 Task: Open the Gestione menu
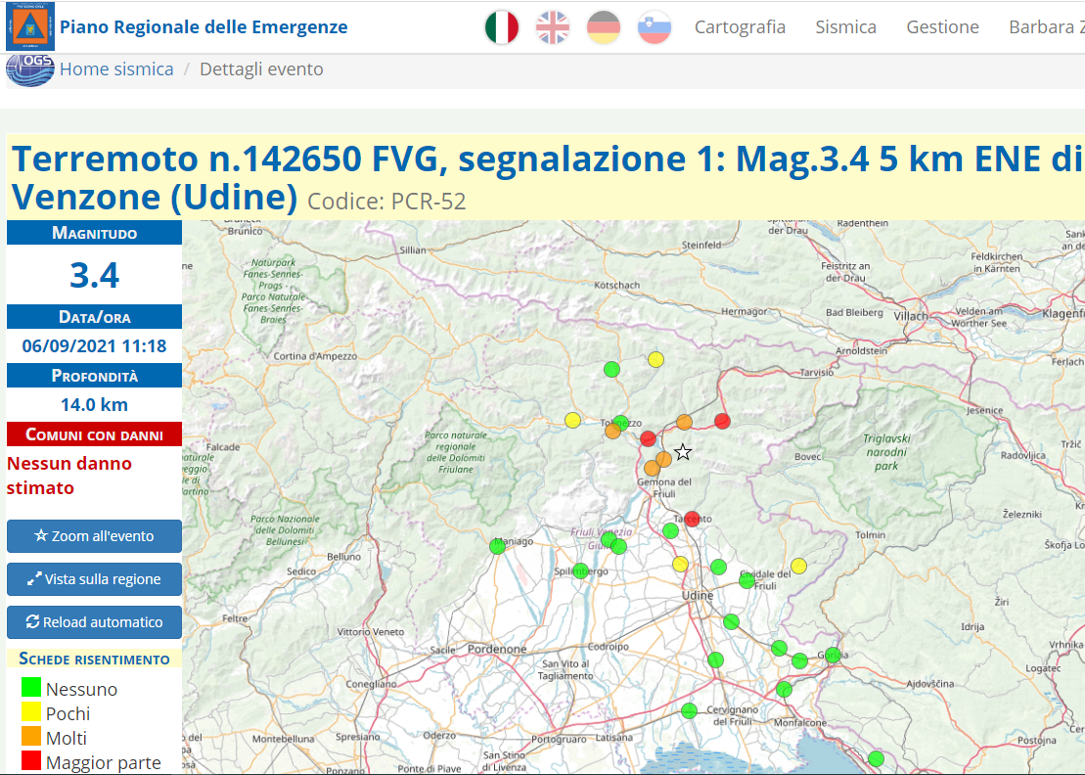tap(942, 27)
